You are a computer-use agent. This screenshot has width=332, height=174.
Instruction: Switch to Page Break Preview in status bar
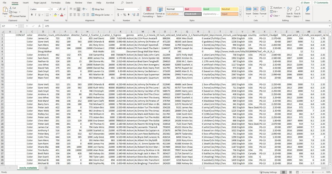click(297, 172)
